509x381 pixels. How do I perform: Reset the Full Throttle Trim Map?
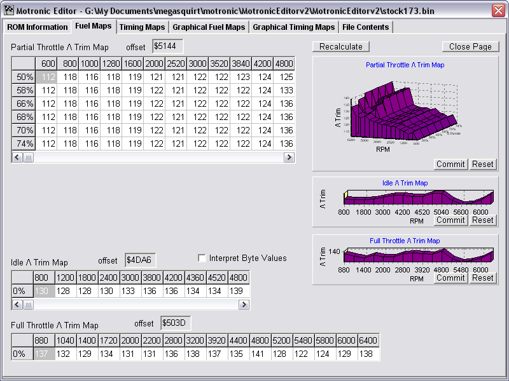click(483, 278)
